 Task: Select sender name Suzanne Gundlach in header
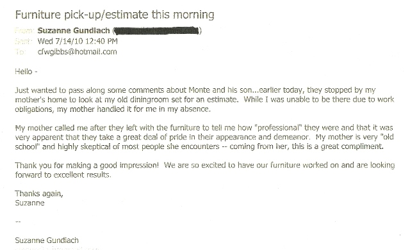click(74, 31)
